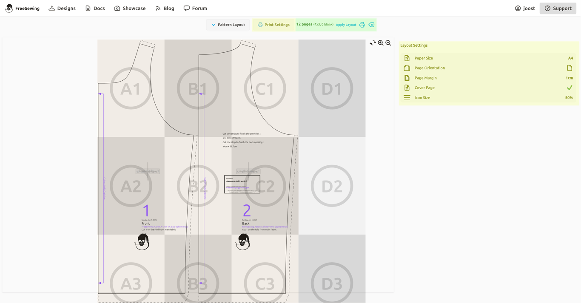Image resolution: width=581 pixels, height=303 pixels.
Task: Click page marker D1
Action: tap(332, 88)
